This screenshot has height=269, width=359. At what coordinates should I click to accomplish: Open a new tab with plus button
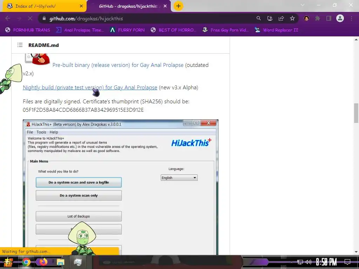point(178,6)
